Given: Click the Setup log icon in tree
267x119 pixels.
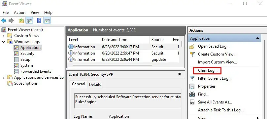Looking at the screenshot, I should click(x=16, y=60).
